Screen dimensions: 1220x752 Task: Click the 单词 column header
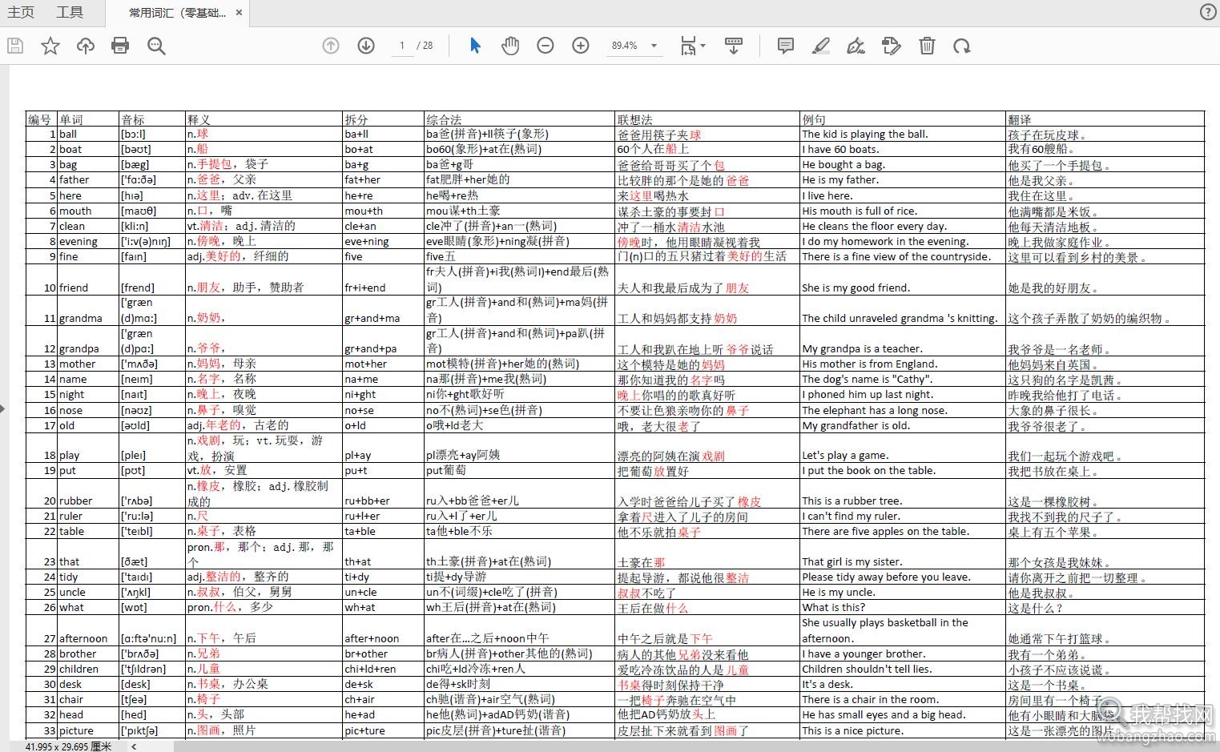[x=71, y=119]
